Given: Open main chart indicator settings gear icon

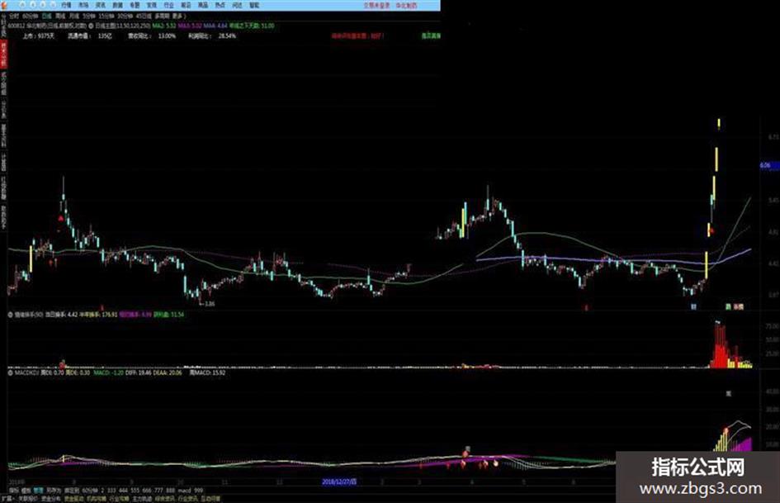Looking at the screenshot, I should tap(91, 26).
